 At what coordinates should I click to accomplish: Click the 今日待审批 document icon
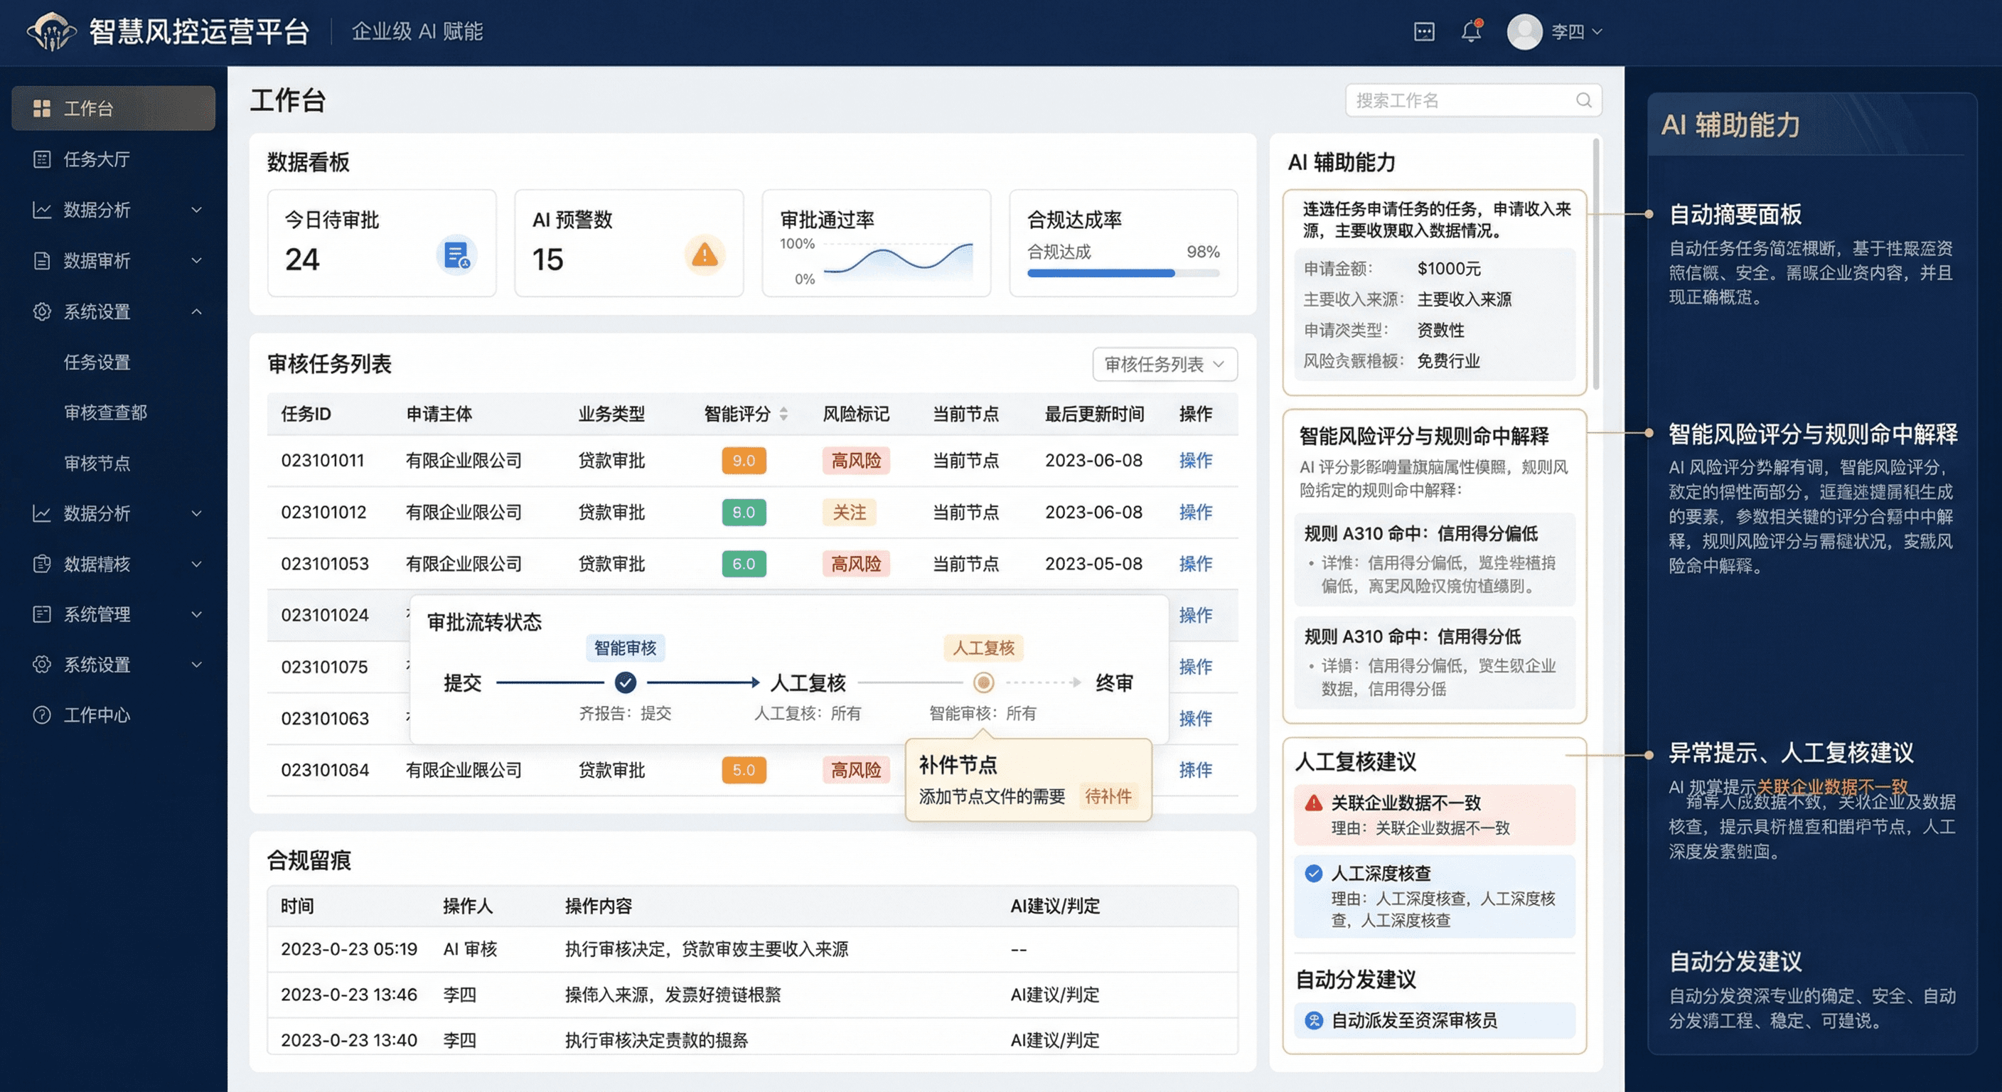click(x=456, y=255)
